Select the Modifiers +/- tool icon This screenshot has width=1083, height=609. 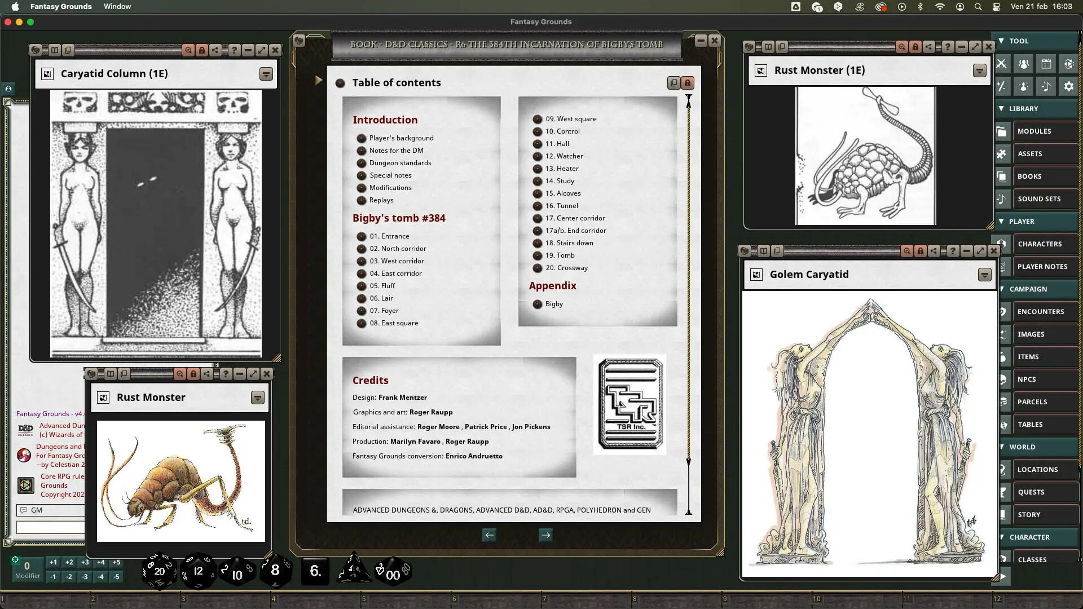click(1002, 86)
